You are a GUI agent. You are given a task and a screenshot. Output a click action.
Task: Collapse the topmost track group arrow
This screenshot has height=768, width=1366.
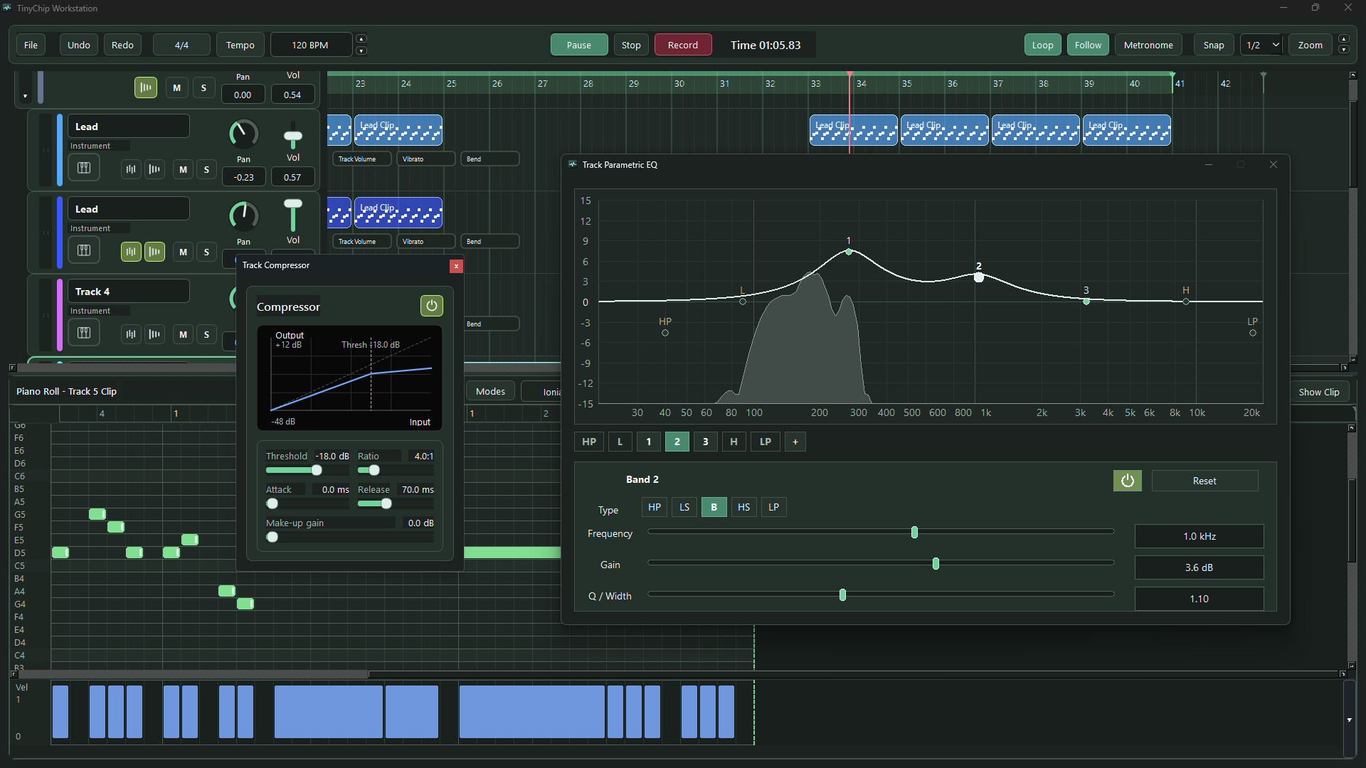click(25, 96)
